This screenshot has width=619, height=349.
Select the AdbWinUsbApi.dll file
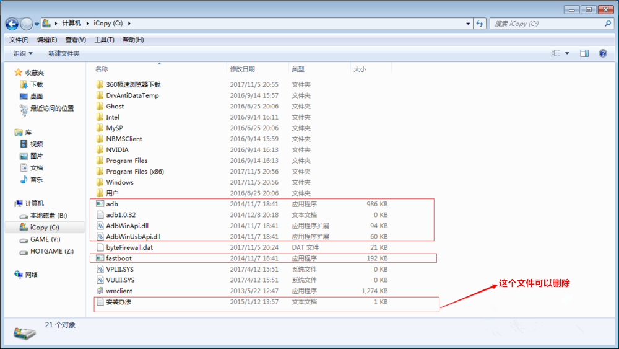coord(133,236)
